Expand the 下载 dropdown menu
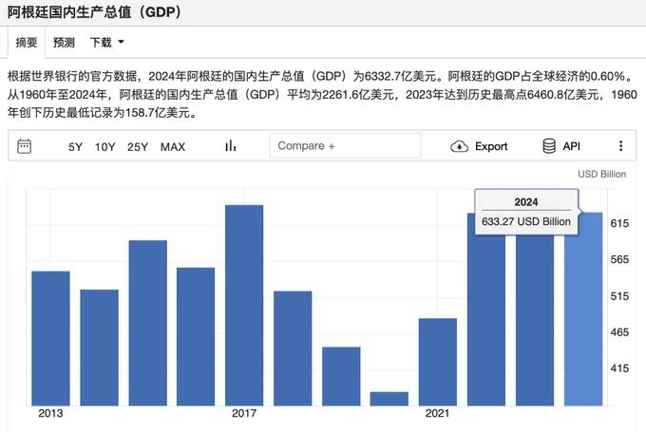This screenshot has width=646, height=432. tap(107, 42)
